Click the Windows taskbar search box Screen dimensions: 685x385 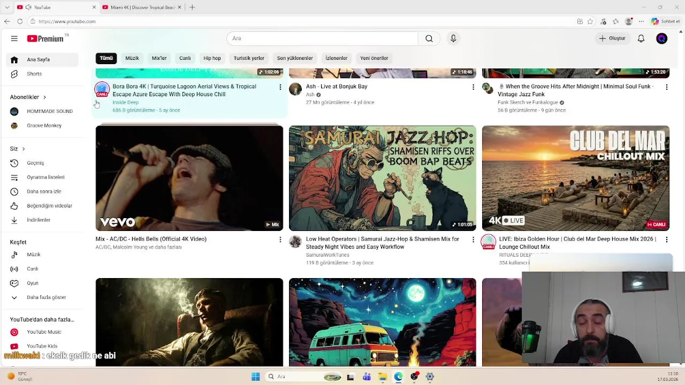(x=304, y=376)
